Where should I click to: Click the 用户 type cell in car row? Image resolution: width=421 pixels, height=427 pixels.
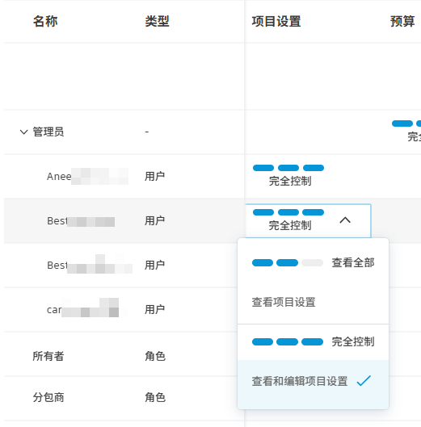154,310
